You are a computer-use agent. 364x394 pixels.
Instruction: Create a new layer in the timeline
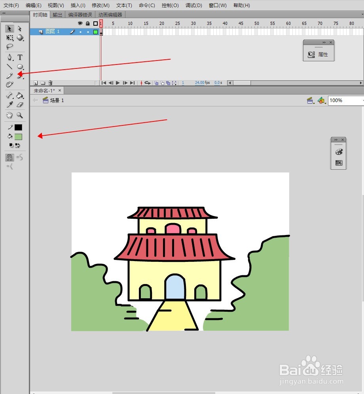(35, 83)
